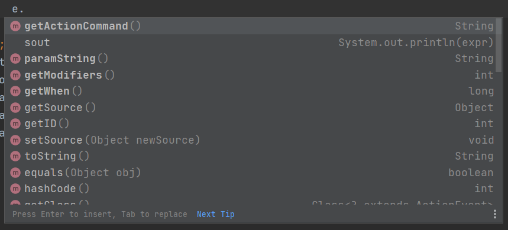Click the completion popup scrollbar thumb

point(499,46)
